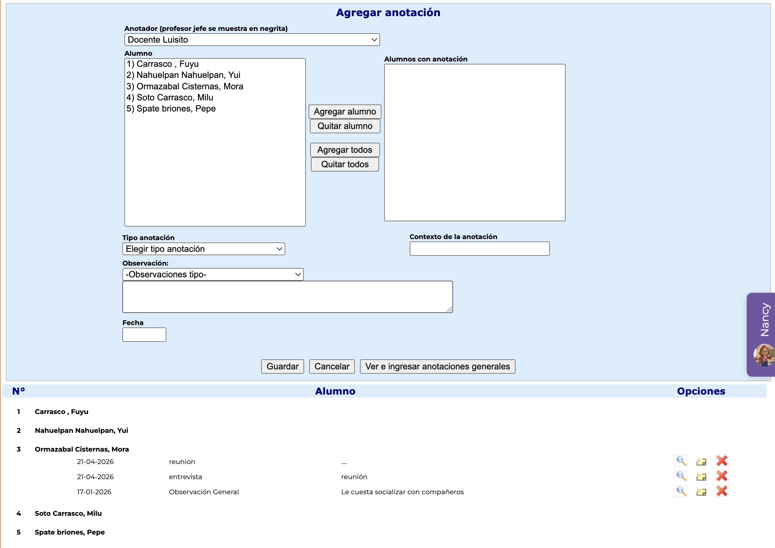Image resolution: width=775 pixels, height=548 pixels.
Task: Cancel the annotation form
Action: (x=332, y=367)
